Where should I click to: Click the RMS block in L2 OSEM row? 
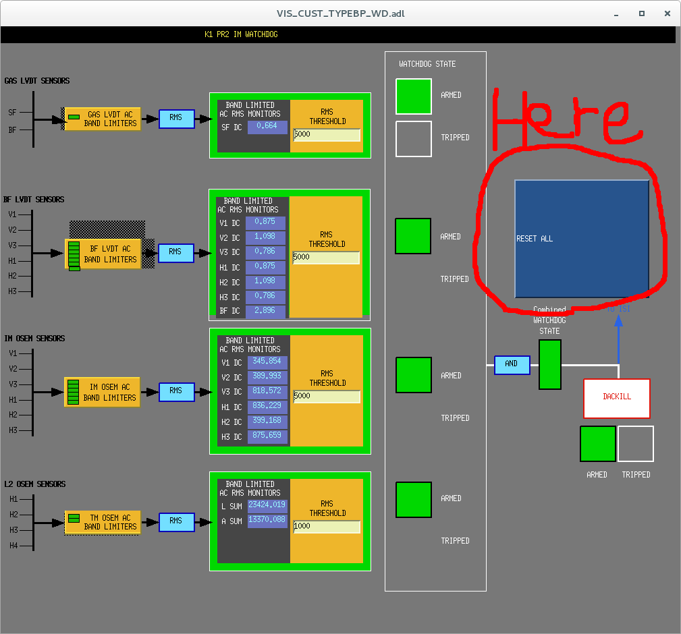coord(176,522)
